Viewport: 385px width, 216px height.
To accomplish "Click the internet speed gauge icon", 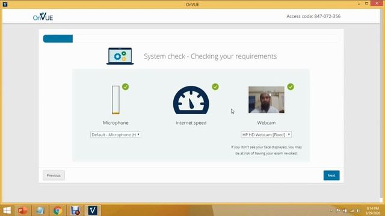I will [x=191, y=100].
